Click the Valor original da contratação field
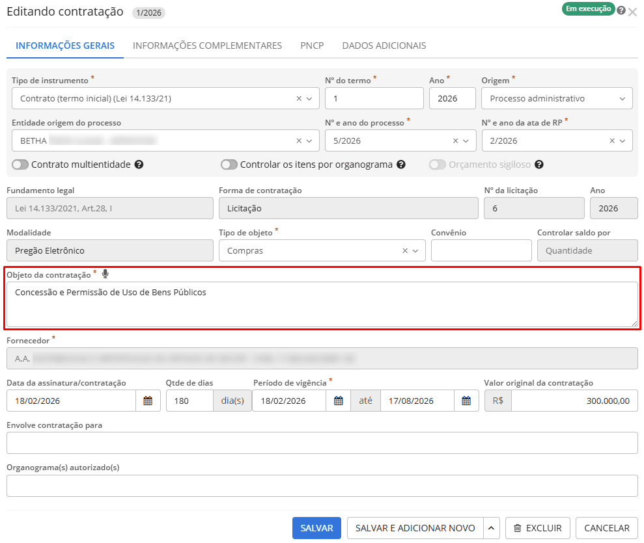The height and width of the screenshot is (543, 644). 573,401
